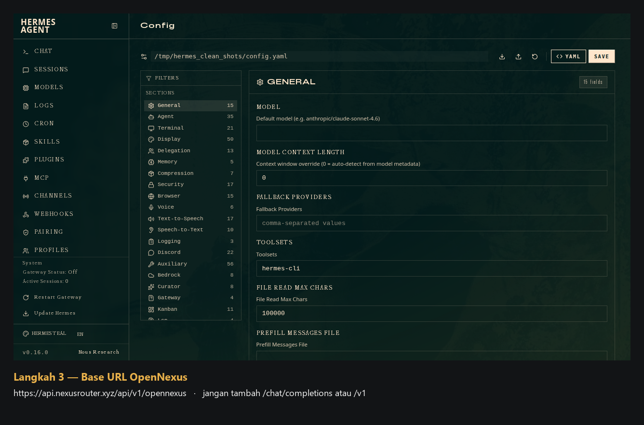Go to the Profiles page
Image resolution: width=644 pixels, height=425 pixels.
(x=71, y=250)
